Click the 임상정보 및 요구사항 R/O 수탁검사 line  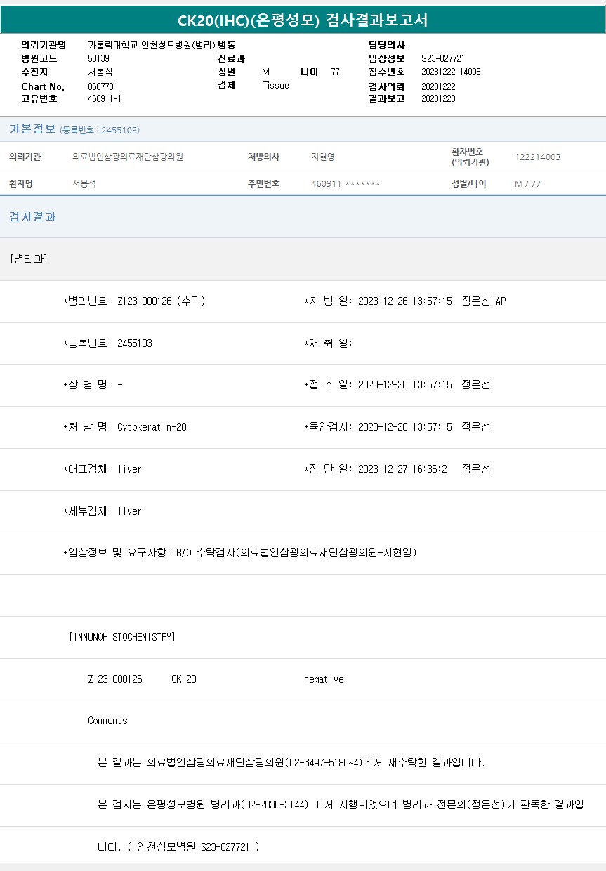[240, 553]
